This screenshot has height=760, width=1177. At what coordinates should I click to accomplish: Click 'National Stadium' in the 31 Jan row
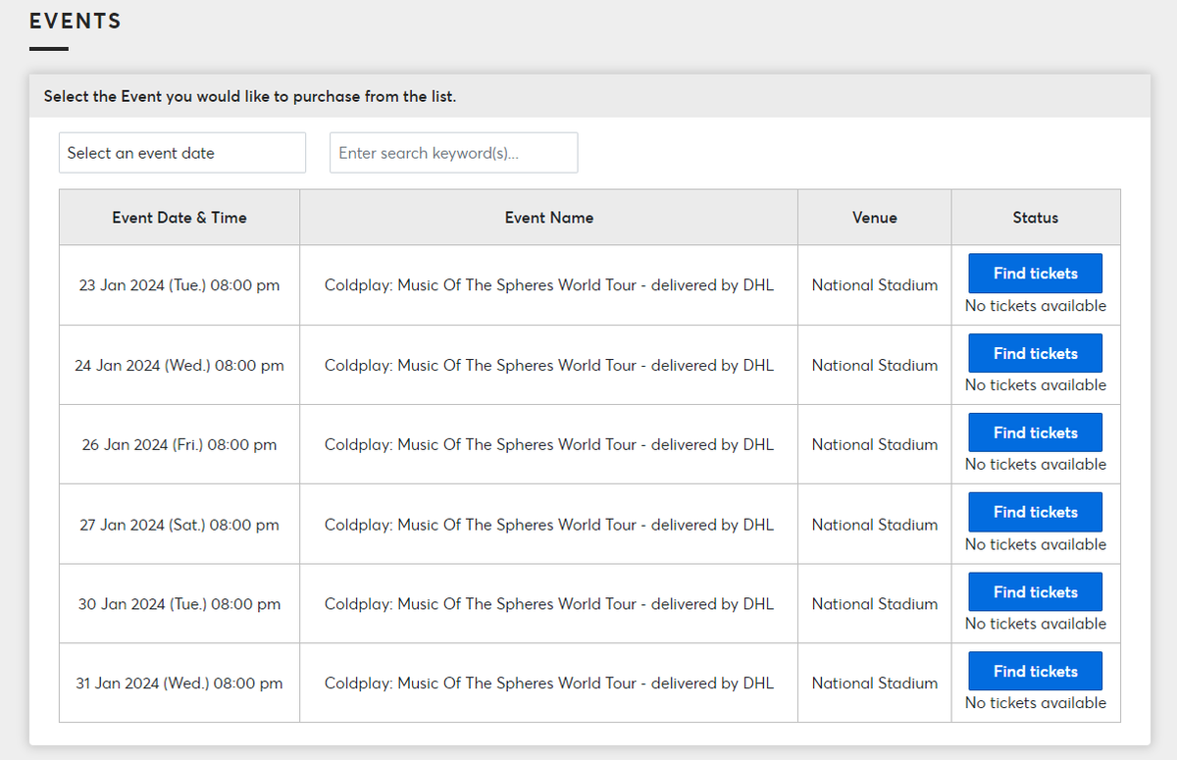[x=875, y=684]
